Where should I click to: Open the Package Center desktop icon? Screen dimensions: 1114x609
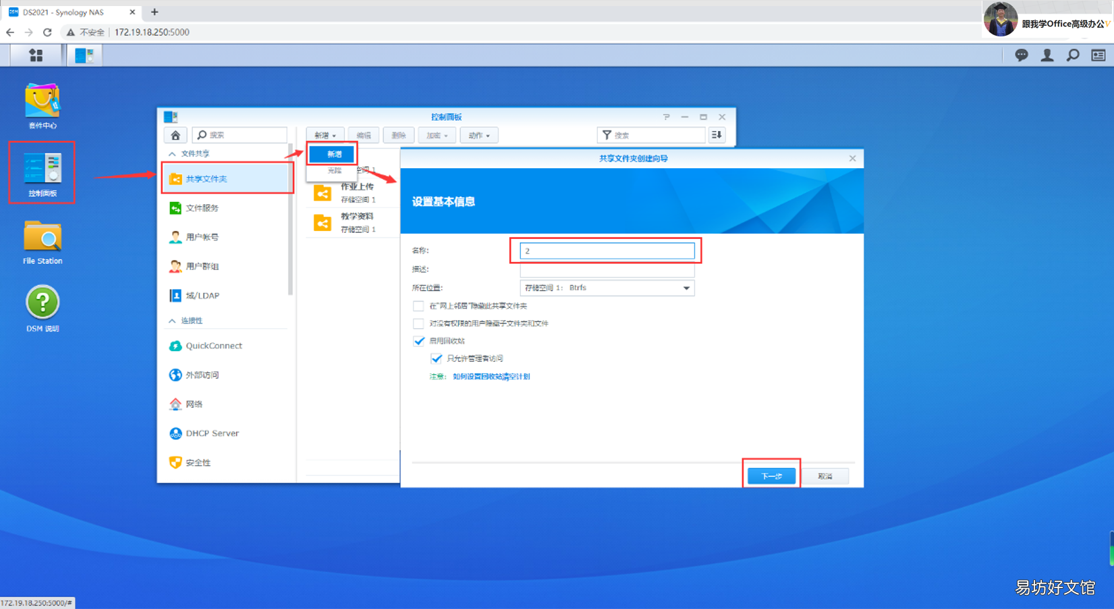[x=42, y=106]
